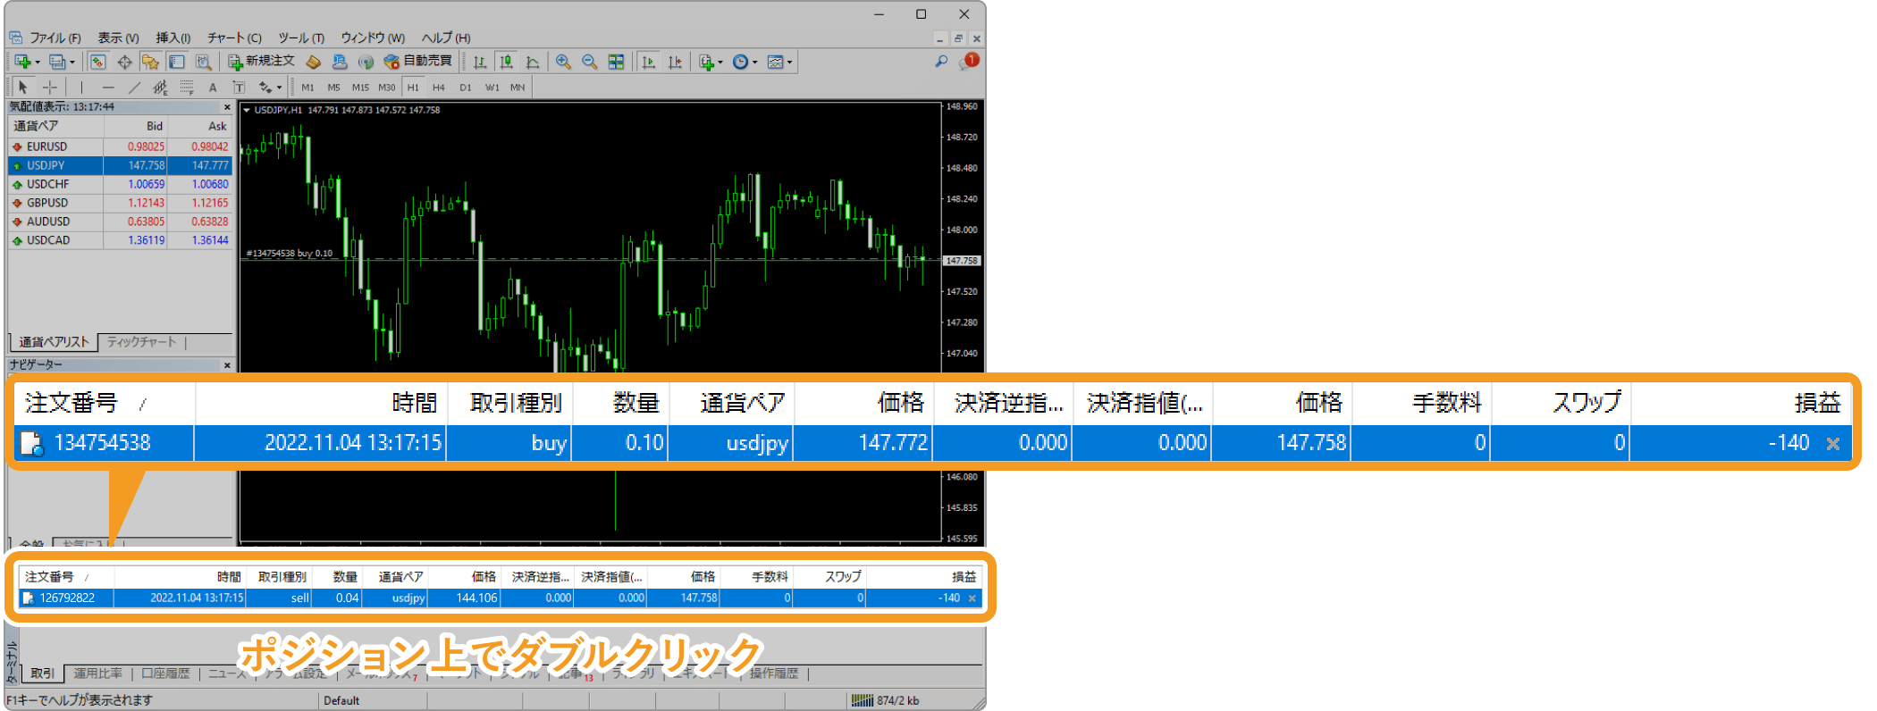The height and width of the screenshot is (711, 1877).
Task: Close the 気配値表示 Market Watch panel
Action: pos(227,107)
